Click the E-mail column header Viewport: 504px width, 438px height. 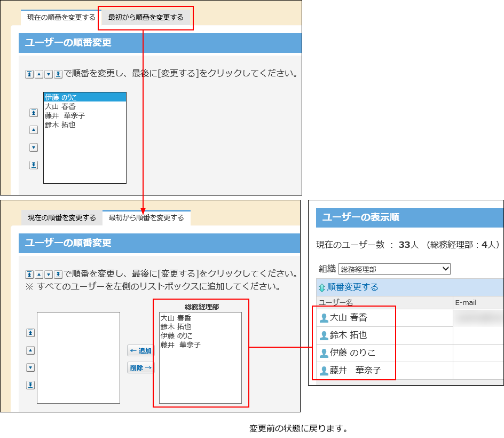(478, 302)
